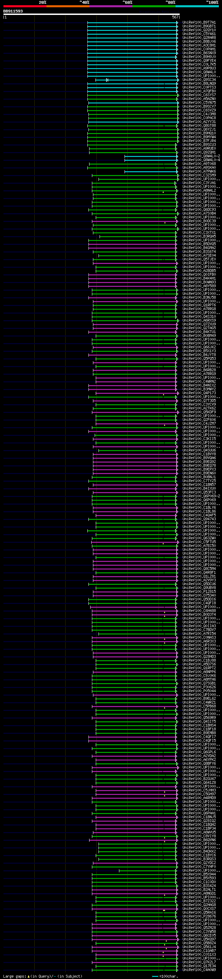Choose the UniRef100_C4J3M8 entry
This screenshot has width=222, height=979.
coord(199,114)
